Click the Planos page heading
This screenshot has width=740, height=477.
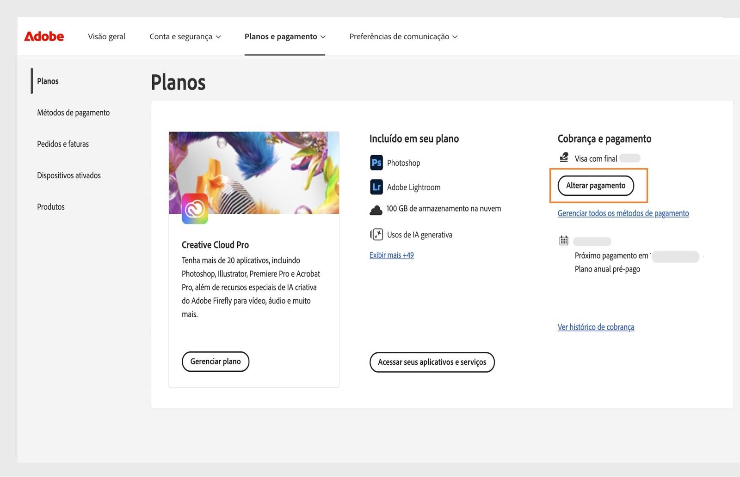pos(178,83)
